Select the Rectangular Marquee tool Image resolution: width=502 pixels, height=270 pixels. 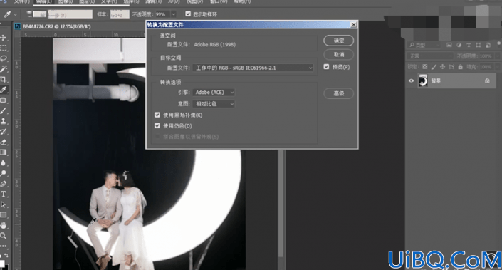pos(4,48)
